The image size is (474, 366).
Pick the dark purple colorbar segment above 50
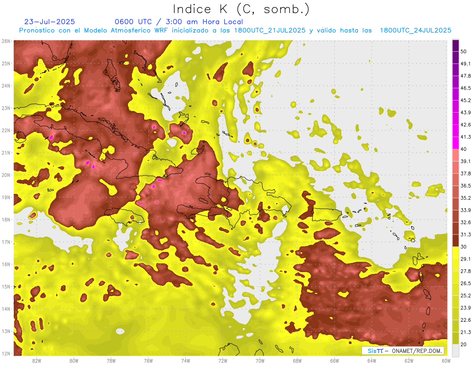pyautogui.click(x=455, y=45)
